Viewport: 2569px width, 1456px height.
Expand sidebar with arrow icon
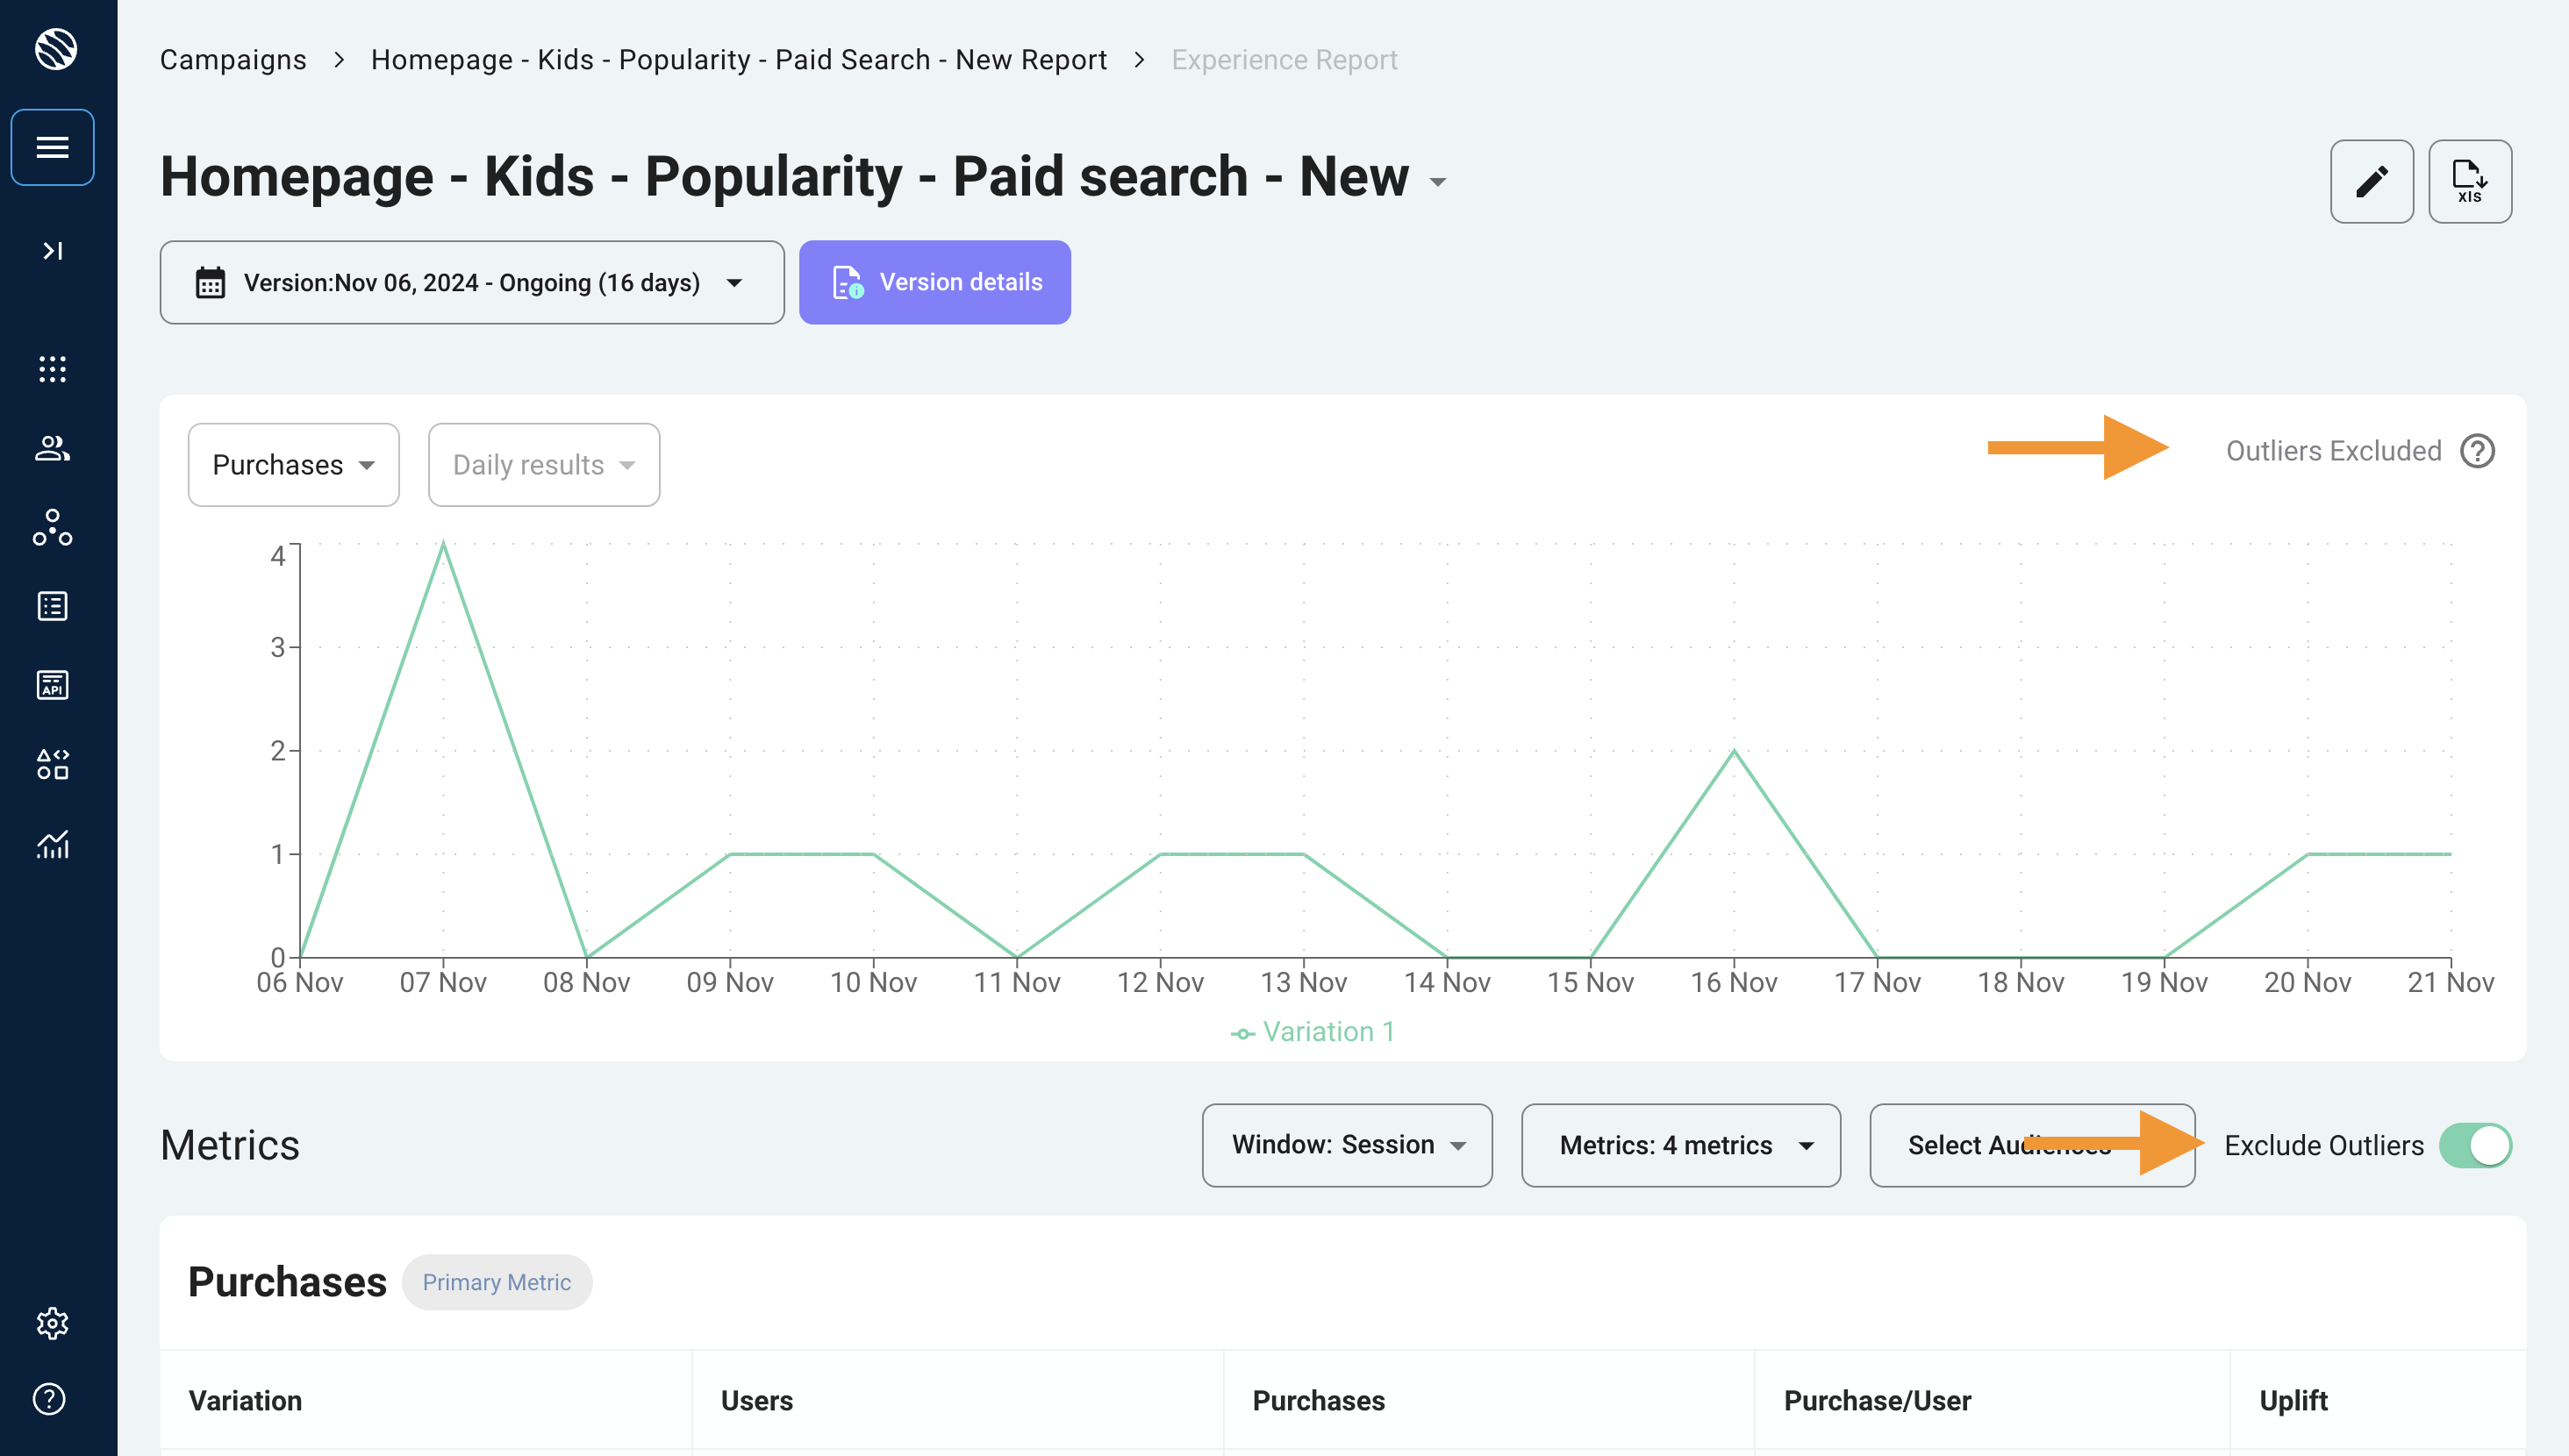[x=53, y=250]
